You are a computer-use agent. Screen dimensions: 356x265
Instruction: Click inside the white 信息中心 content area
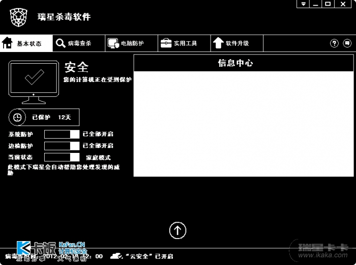tap(244, 124)
